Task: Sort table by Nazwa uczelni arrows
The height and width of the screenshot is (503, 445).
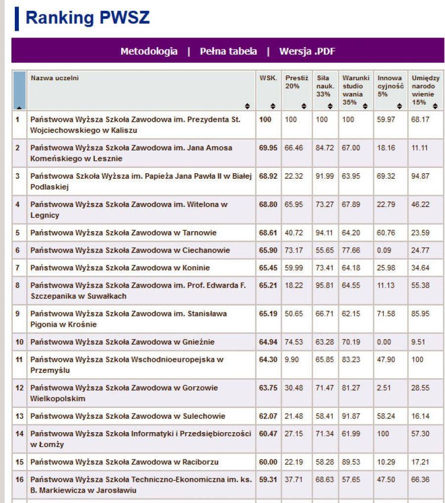Action: 247,106
